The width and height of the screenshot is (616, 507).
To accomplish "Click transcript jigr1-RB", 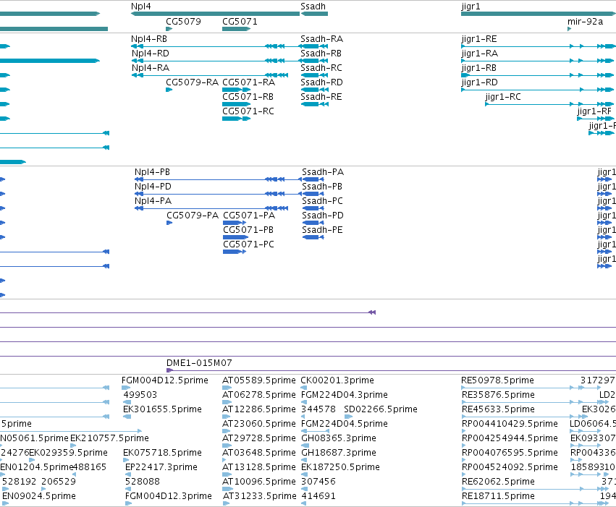I will (478, 68).
